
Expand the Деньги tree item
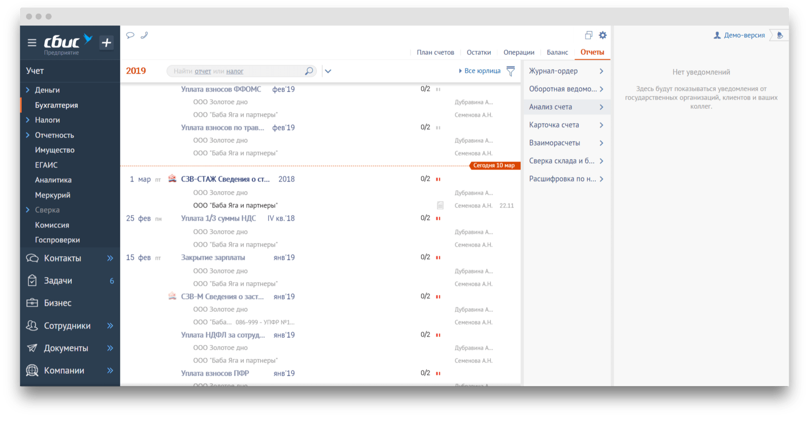(x=28, y=90)
